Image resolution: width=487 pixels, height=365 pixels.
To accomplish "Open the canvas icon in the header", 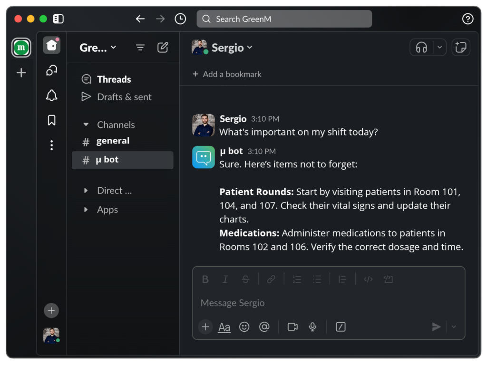I will click(x=460, y=48).
